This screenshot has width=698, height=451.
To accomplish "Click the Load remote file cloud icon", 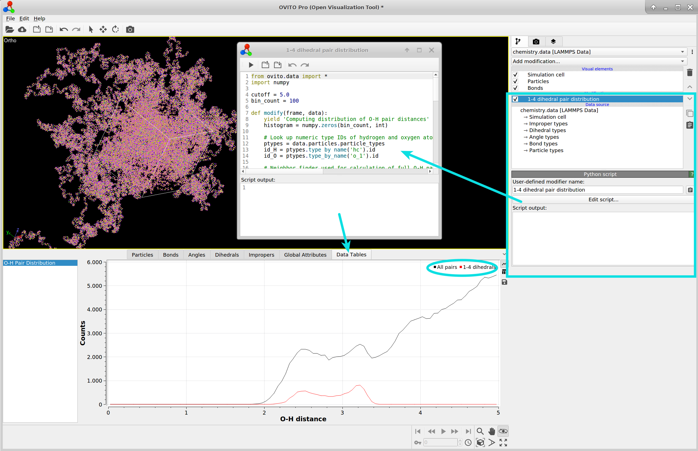I will pos(22,29).
